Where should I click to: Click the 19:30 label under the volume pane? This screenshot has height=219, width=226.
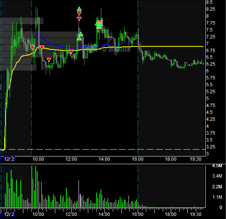tap(196, 214)
